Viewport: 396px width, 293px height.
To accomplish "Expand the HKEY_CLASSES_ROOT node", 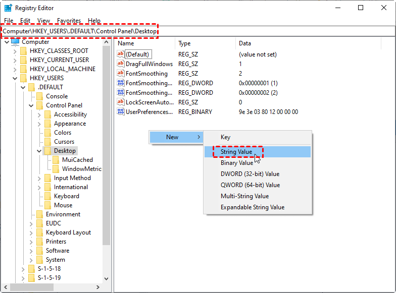I will click(15, 51).
